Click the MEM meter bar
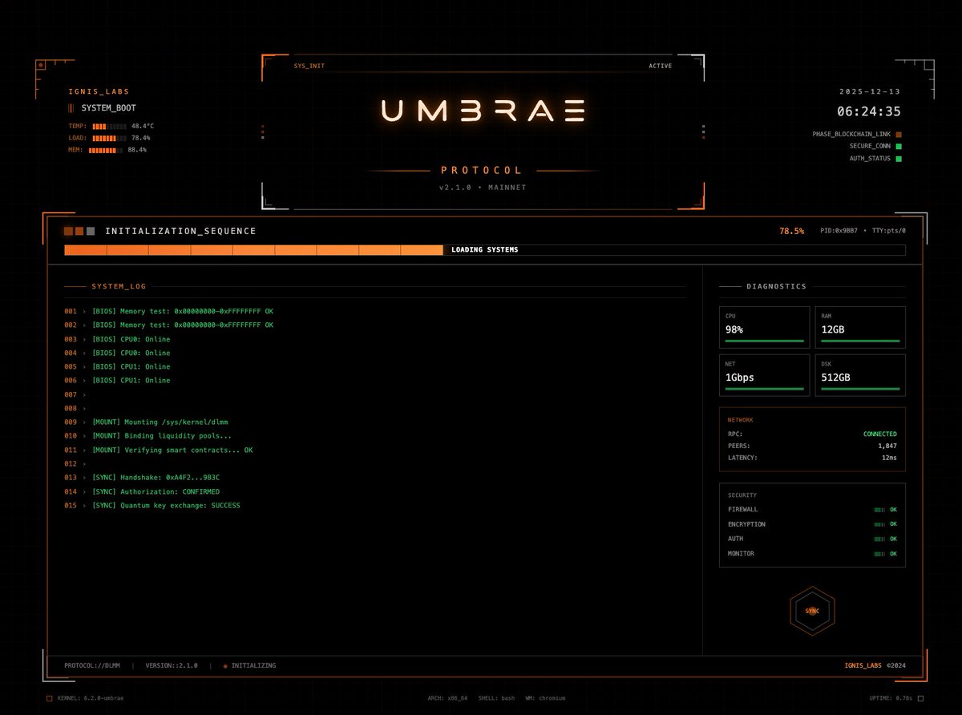The width and height of the screenshot is (962, 715). click(106, 150)
